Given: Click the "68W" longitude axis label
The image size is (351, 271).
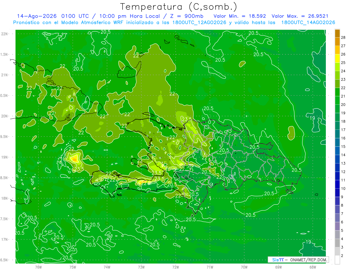Looking at the screenshot, I should pos(313,267).
